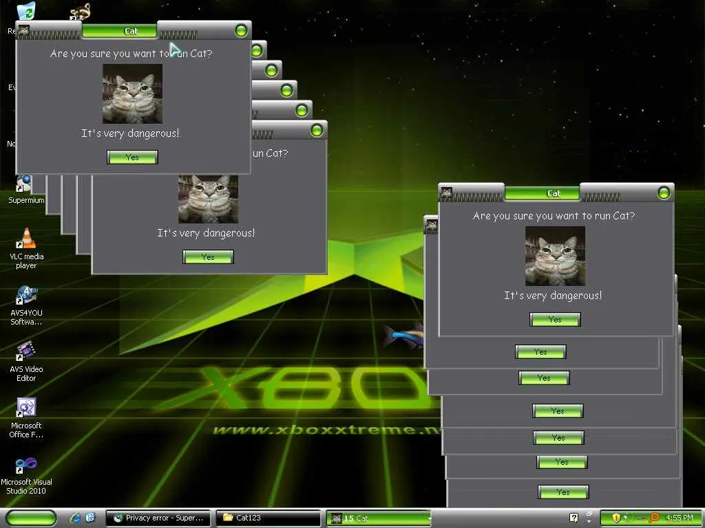705x528 pixels.
Task: Click the Yes button directly beneath right front dialog
Action: (540, 351)
